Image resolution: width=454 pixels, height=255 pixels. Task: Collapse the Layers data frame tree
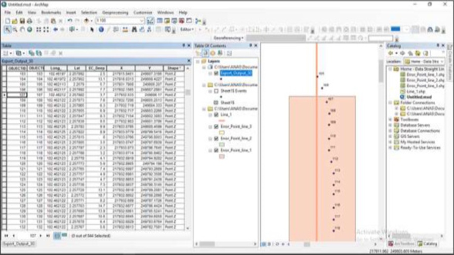coord(198,61)
